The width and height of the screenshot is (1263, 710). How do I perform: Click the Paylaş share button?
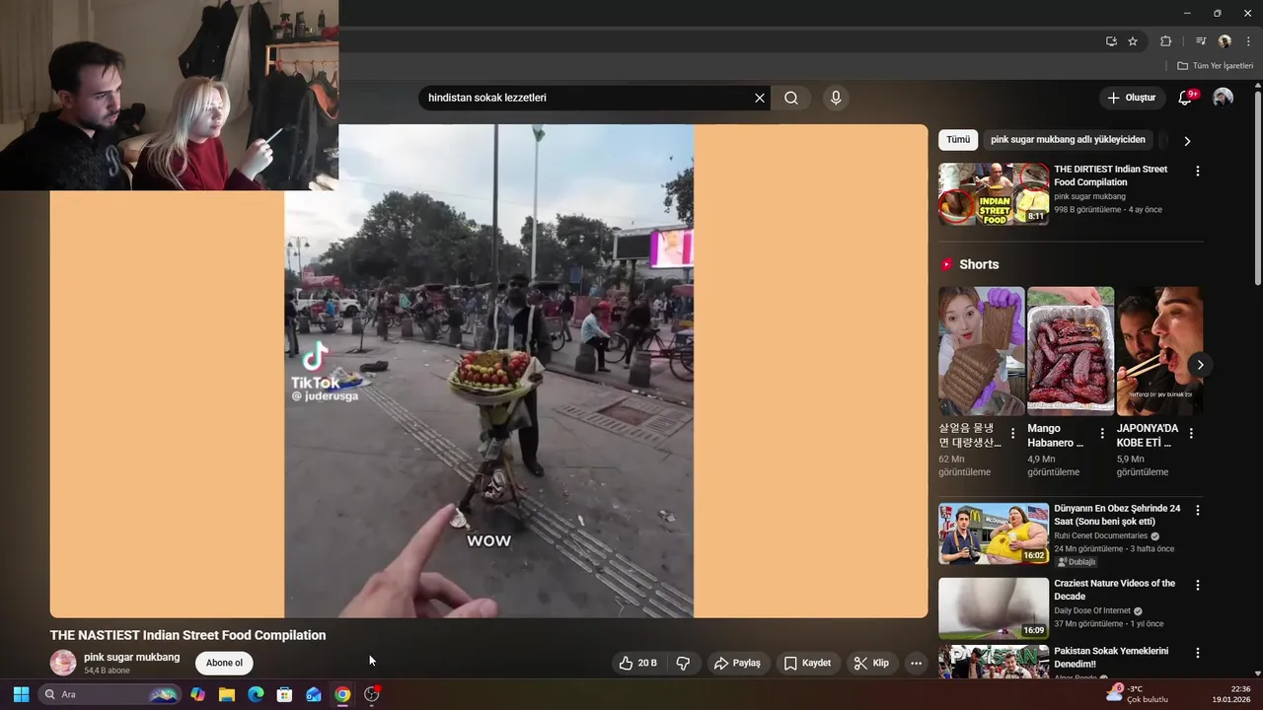coord(737,663)
